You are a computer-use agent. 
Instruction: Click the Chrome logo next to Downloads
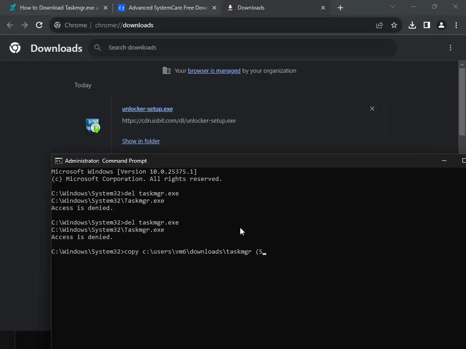click(x=15, y=48)
